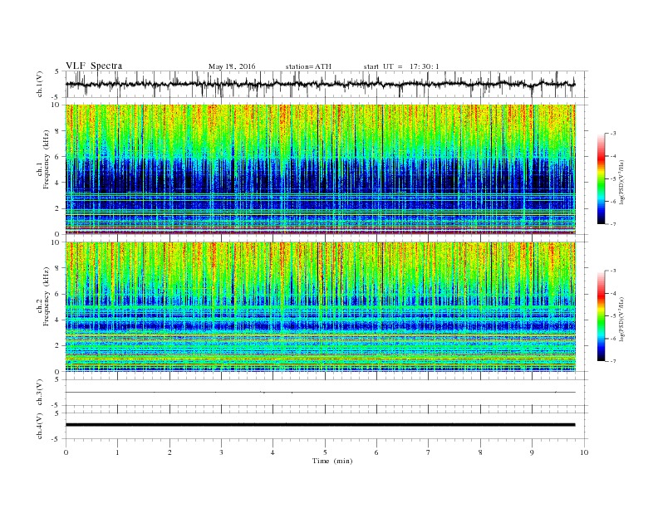
Task: Click the time axis tick label "1"
Action: (117, 452)
